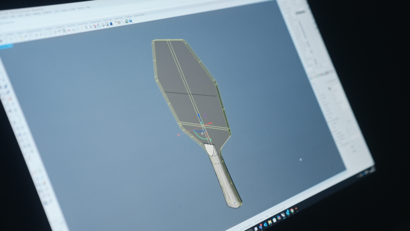Switch to the Mesh Tools toolbar tab
The width and height of the screenshot is (410, 231).
click(x=118, y=18)
